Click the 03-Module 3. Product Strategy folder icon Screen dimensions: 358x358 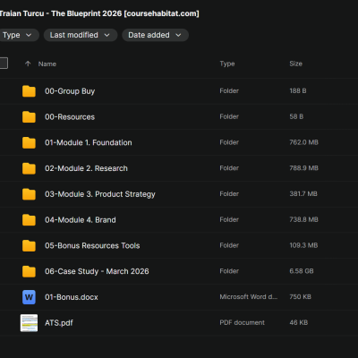29,194
